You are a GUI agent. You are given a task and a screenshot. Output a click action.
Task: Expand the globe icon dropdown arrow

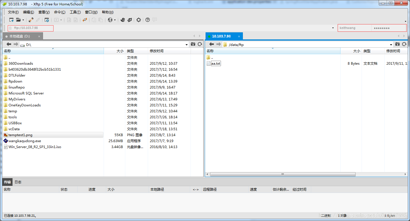[x=115, y=20]
